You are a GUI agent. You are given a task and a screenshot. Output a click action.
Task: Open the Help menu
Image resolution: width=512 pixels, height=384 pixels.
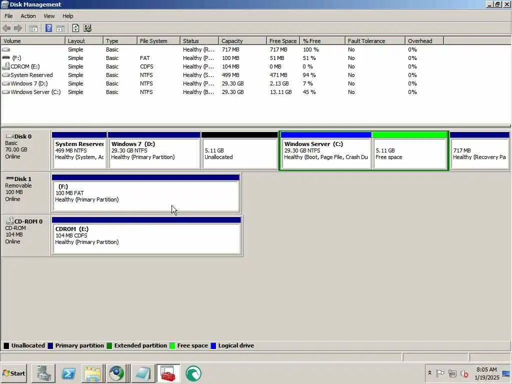click(68, 16)
